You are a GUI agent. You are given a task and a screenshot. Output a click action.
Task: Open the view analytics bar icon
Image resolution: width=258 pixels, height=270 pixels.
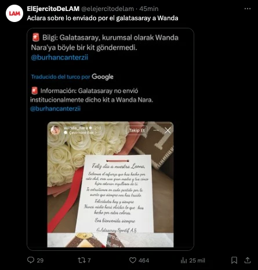click(x=184, y=260)
